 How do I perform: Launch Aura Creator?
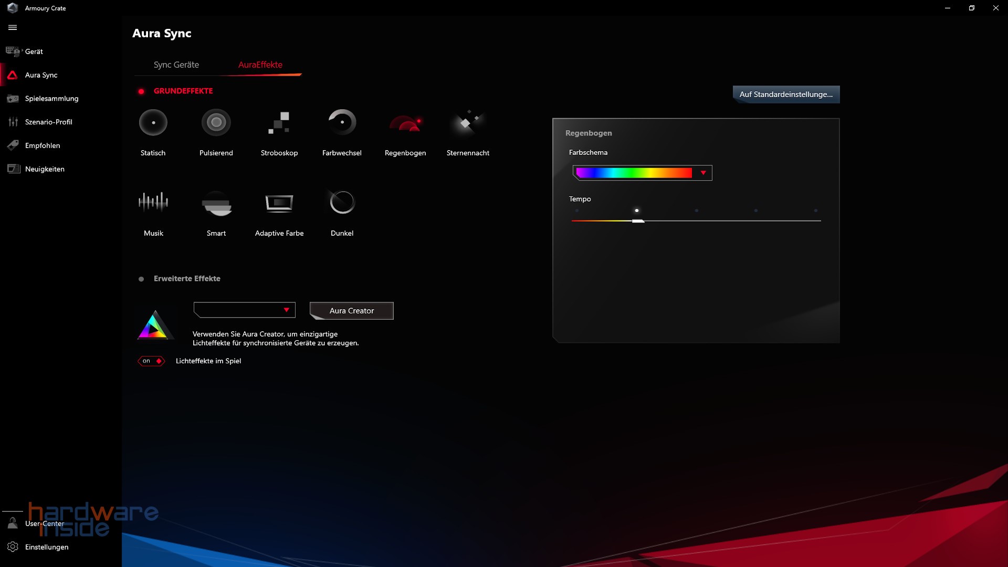coord(351,310)
